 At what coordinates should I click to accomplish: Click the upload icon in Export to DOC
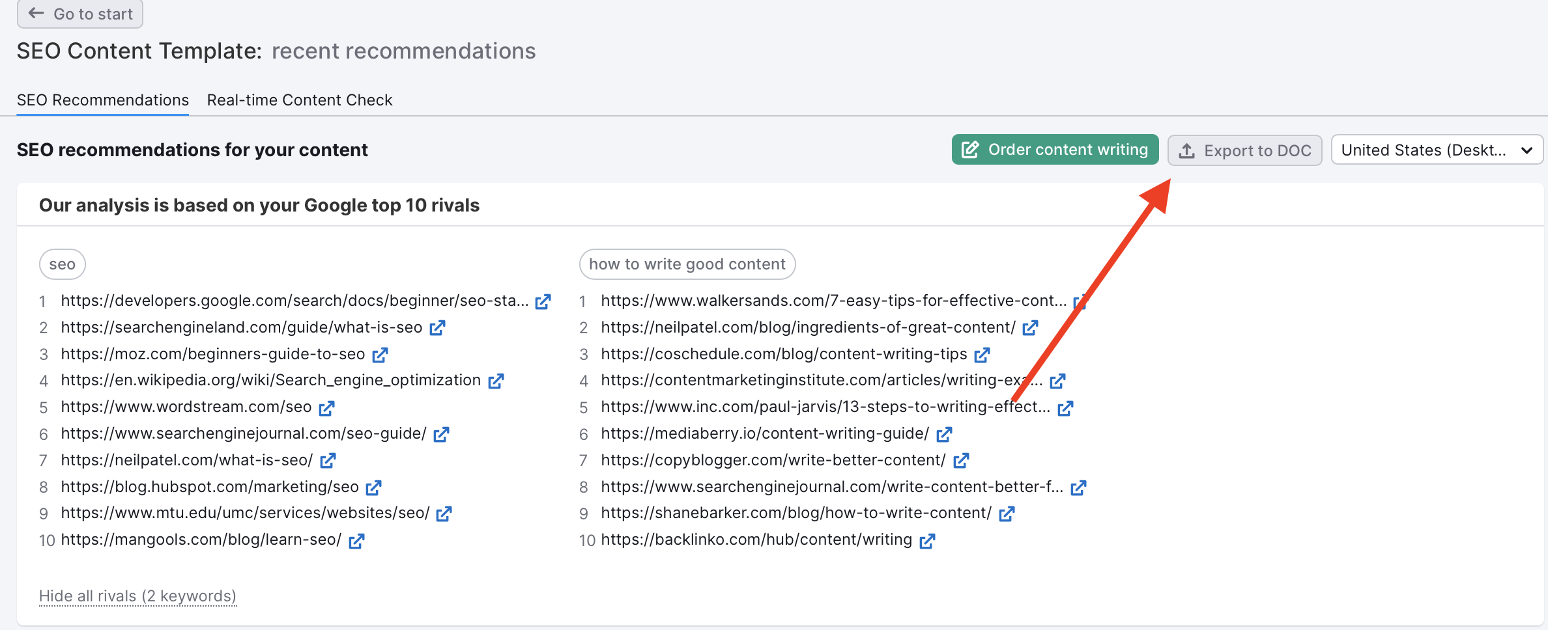click(x=1187, y=151)
